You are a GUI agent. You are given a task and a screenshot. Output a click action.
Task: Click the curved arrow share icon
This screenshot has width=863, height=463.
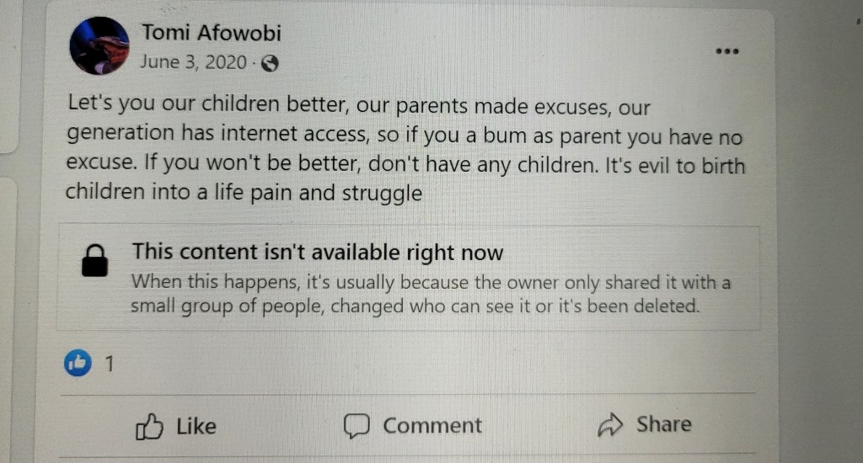click(x=608, y=426)
